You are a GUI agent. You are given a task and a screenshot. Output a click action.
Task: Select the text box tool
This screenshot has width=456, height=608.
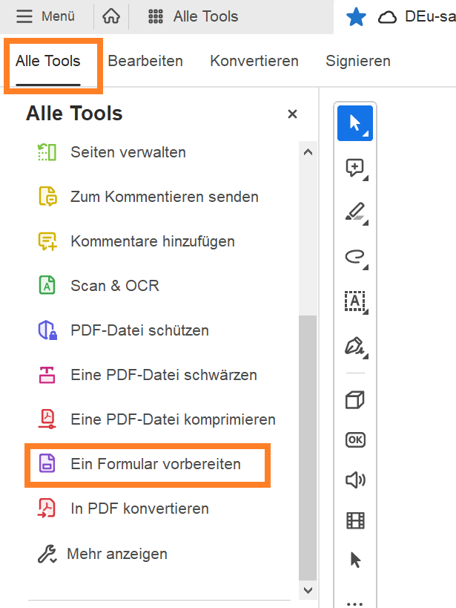click(354, 301)
